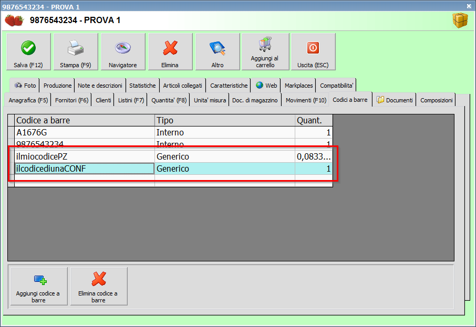
Task: Open the Compatibilita' tab
Action: 336,86
